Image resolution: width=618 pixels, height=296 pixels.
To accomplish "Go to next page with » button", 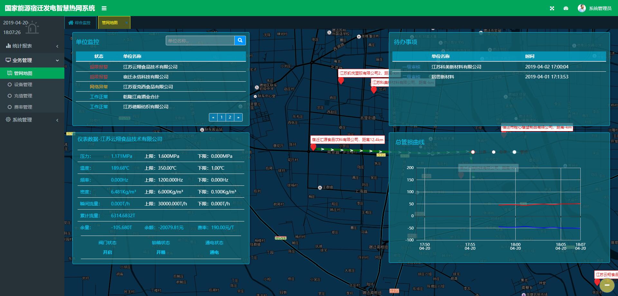I will click(x=238, y=117).
